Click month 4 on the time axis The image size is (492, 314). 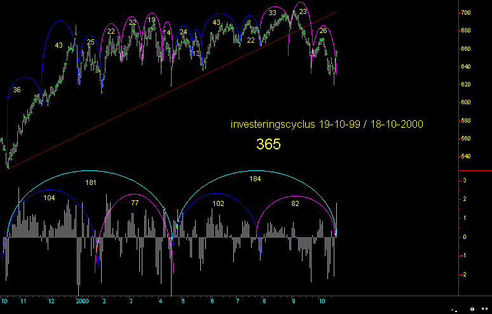(x=161, y=301)
